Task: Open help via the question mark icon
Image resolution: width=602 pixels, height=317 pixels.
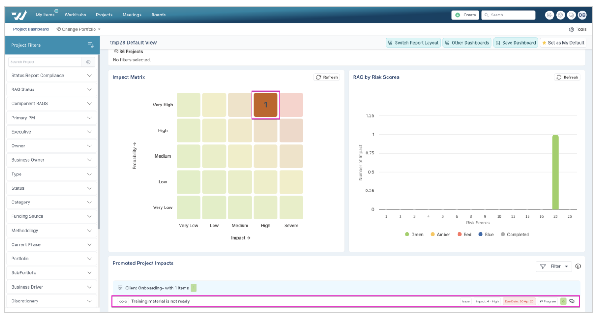Action: point(560,15)
